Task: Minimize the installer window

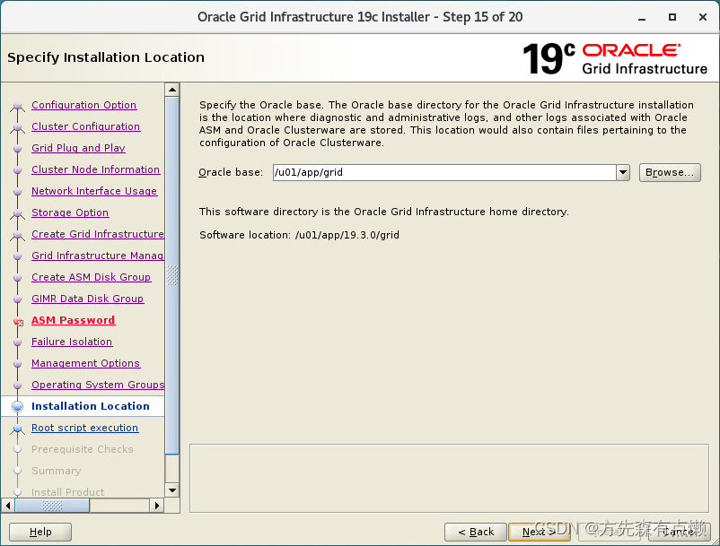Action: click(x=642, y=17)
